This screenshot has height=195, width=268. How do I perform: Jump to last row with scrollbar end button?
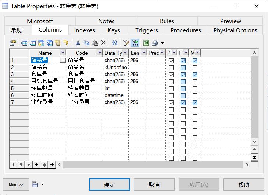coord(254,157)
